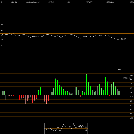Viewport: 134px width, 134px height.
Task: Select the tallest green MR histogram bar
Action: coord(86,85)
